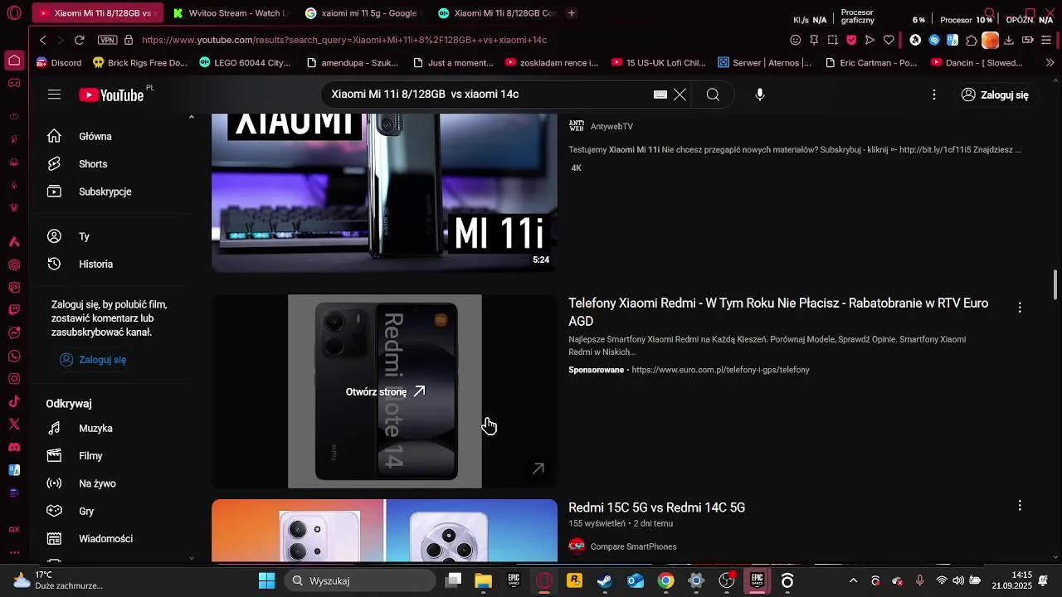Viewport: 1062px width, 597px height.
Task: Open Easy Setup sliders icon
Action: [1046, 40]
